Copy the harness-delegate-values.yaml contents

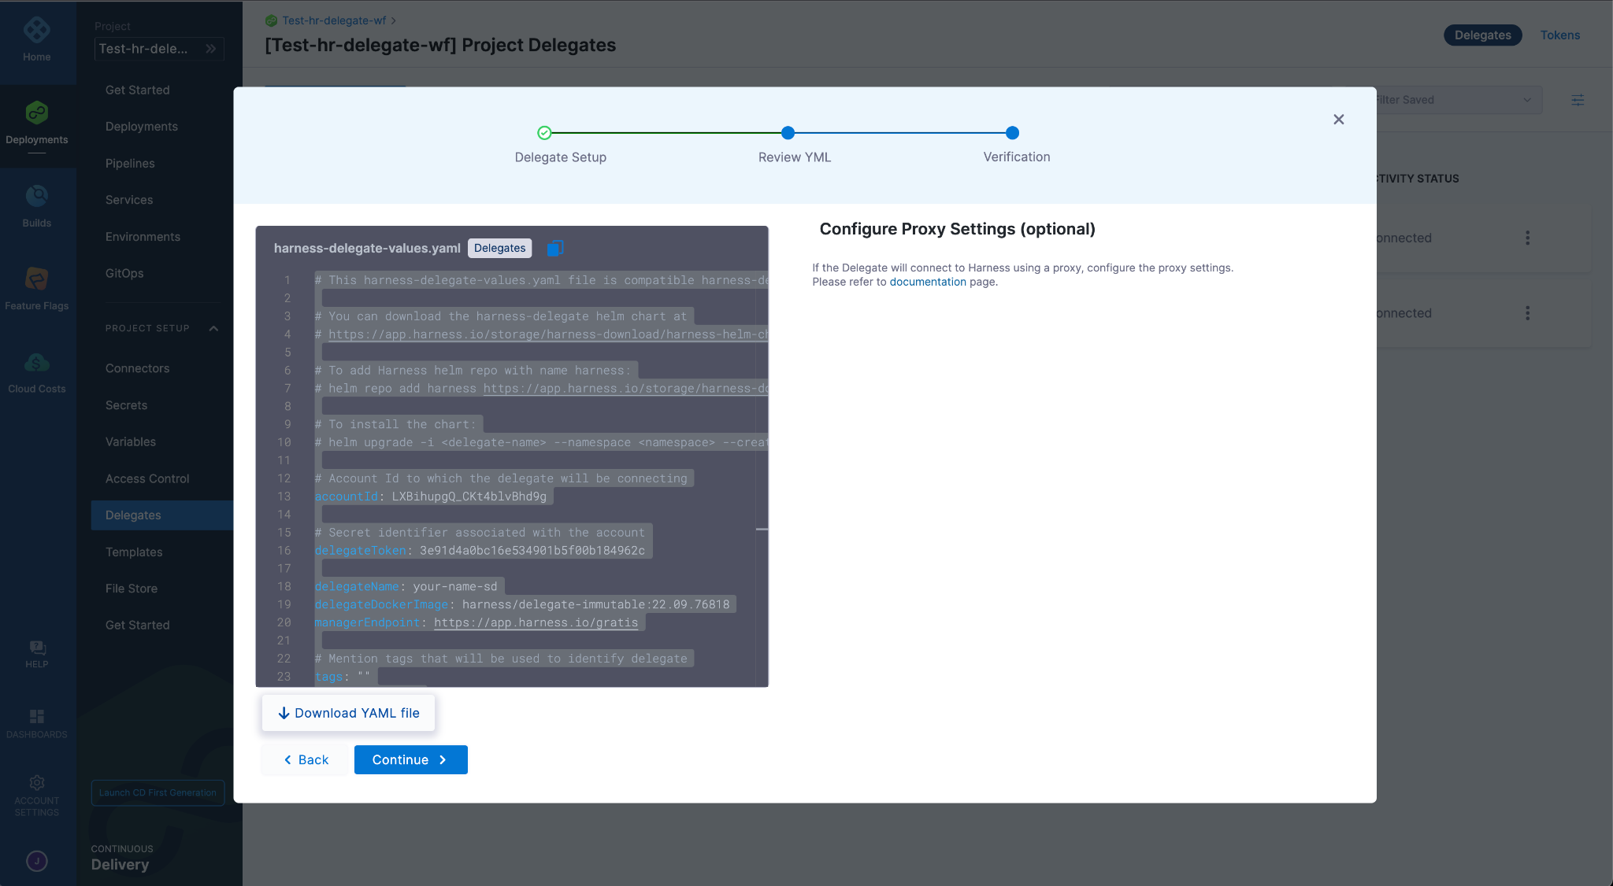[x=557, y=247]
